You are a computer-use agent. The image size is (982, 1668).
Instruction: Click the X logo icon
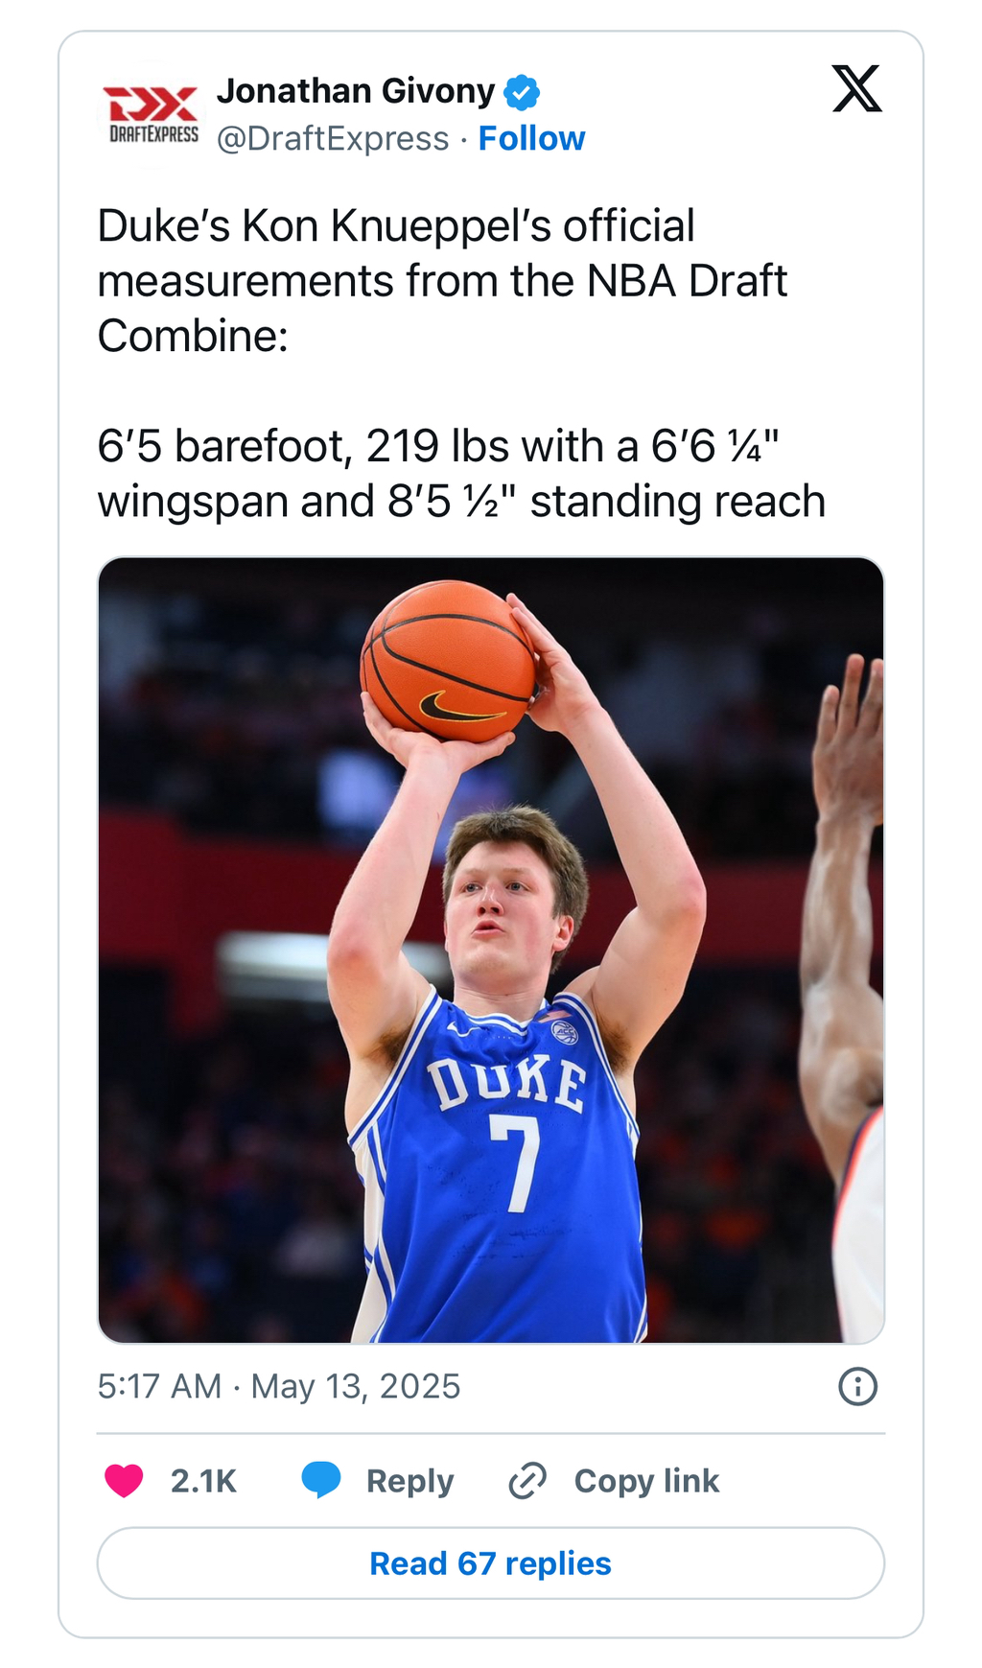(x=856, y=89)
